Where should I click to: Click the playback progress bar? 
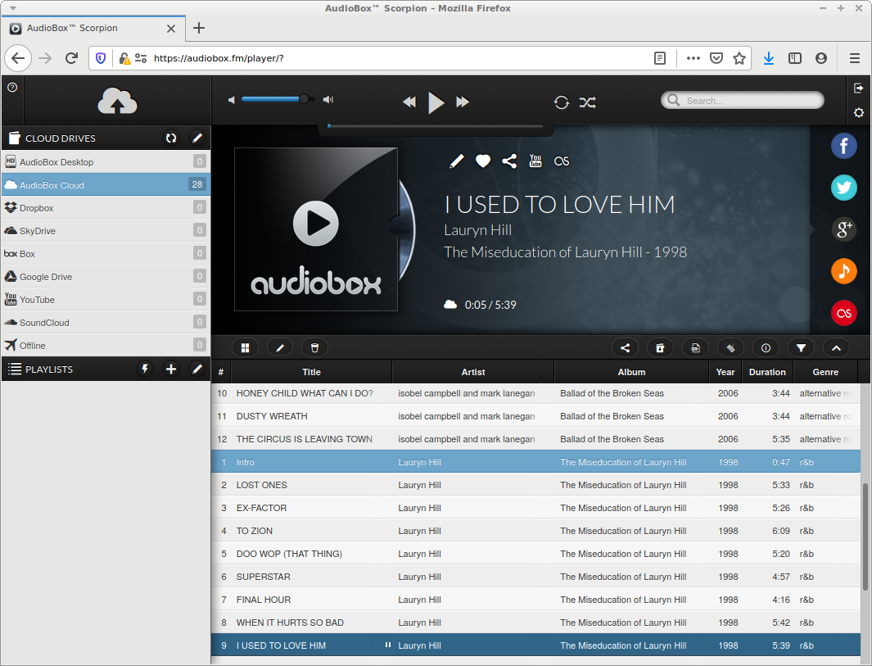(x=436, y=126)
